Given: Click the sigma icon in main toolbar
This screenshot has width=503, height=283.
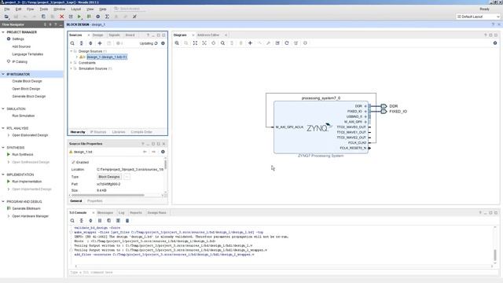Looking at the screenshot, I should [x=107, y=17].
